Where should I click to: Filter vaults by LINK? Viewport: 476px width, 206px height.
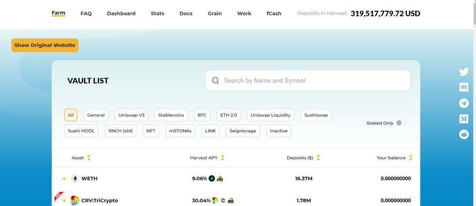point(211,131)
